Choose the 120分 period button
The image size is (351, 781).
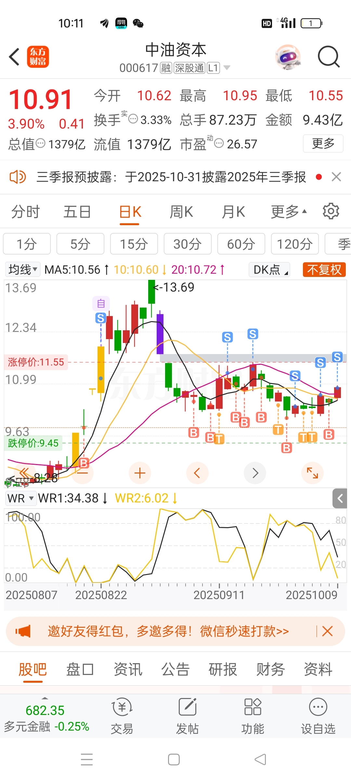click(295, 244)
